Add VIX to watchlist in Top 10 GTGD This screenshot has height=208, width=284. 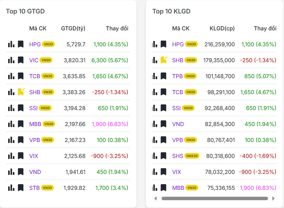pyautogui.click(x=21, y=156)
